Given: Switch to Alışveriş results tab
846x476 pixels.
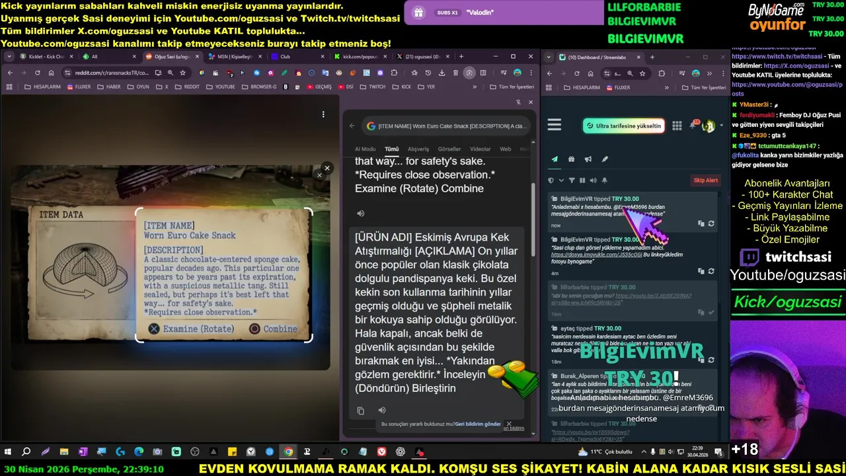Looking at the screenshot, I should tap(418, 149).
